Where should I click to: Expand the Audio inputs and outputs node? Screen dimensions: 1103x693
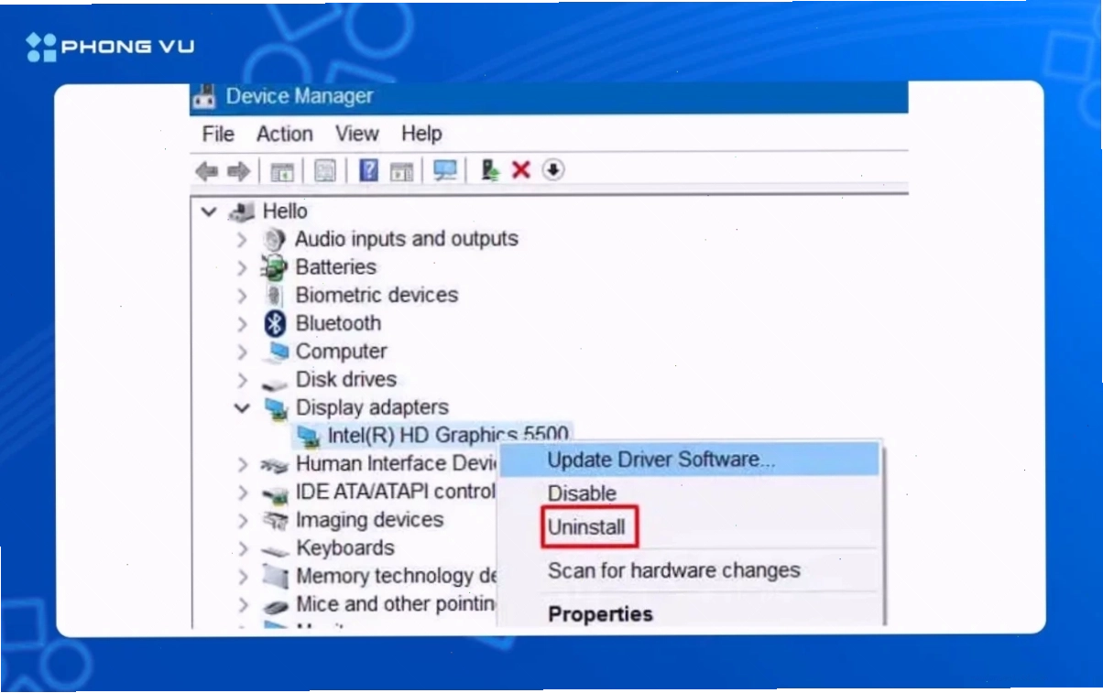pyautogui.click(x=242, y=240)
